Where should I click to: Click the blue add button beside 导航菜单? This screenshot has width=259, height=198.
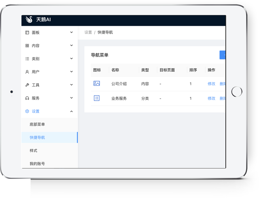(223, 55)
